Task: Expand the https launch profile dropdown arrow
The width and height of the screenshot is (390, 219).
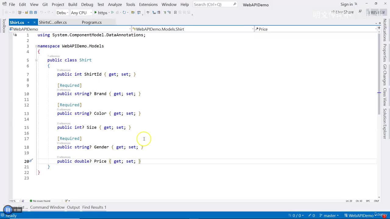Action: (x=109, y=13)
